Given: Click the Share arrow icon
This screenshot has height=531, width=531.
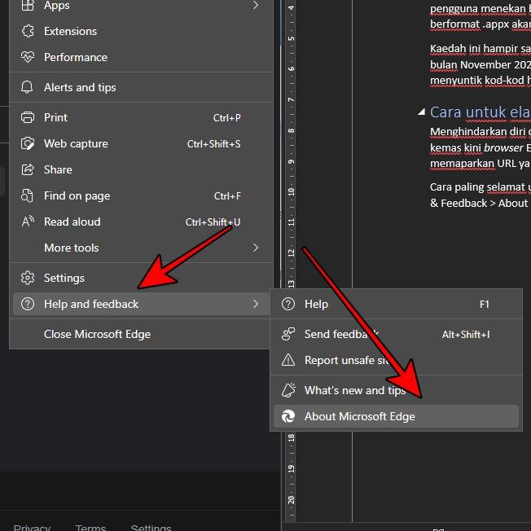Looking at the screenshot, I should 28,169.
